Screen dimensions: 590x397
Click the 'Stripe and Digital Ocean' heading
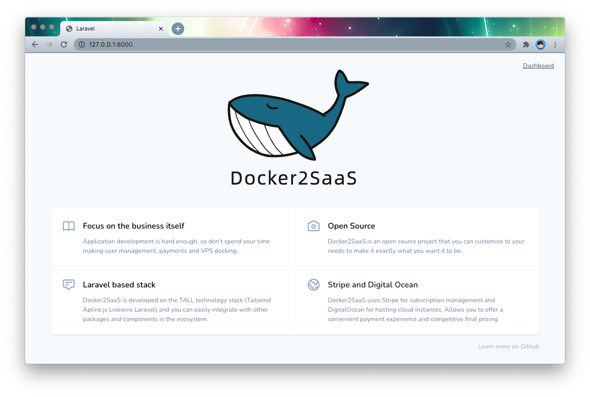[373, 285]
